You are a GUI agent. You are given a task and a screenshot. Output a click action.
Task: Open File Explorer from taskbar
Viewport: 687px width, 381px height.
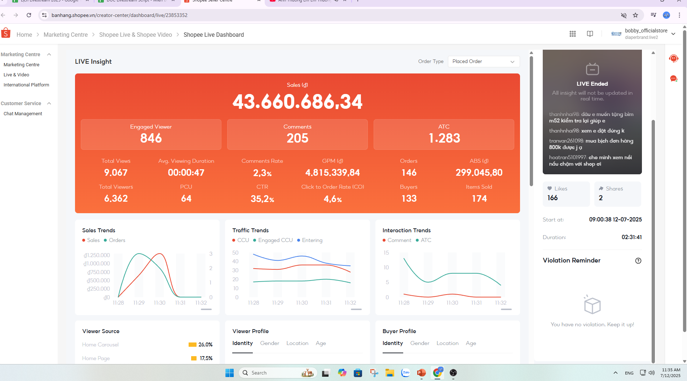[390, 373]
